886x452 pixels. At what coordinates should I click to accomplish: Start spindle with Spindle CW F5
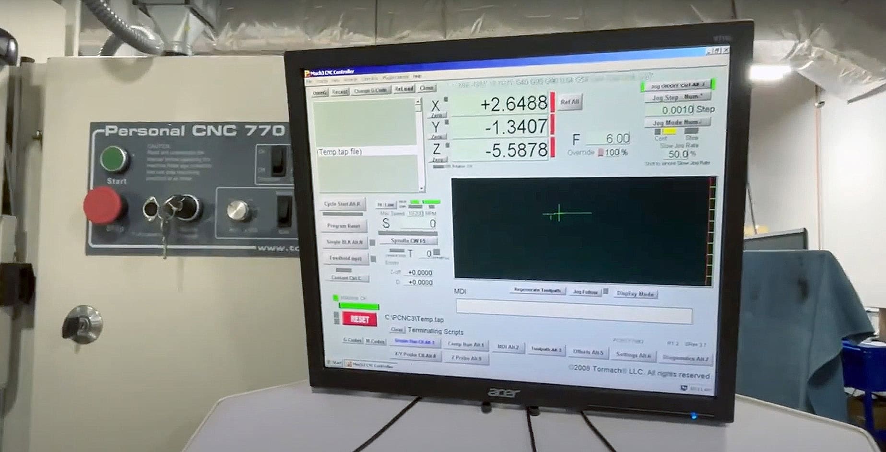pyautogui.click(x=408, y=241)
